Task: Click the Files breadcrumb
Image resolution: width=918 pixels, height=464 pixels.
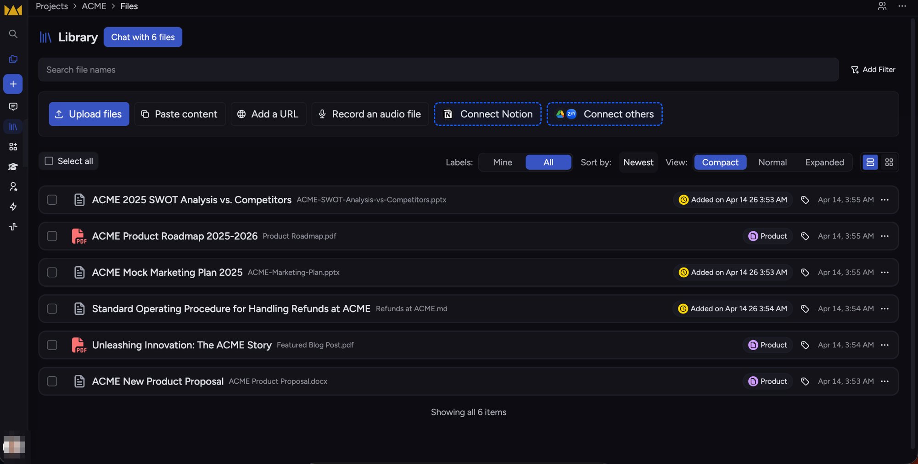Action: coord(129,6)
